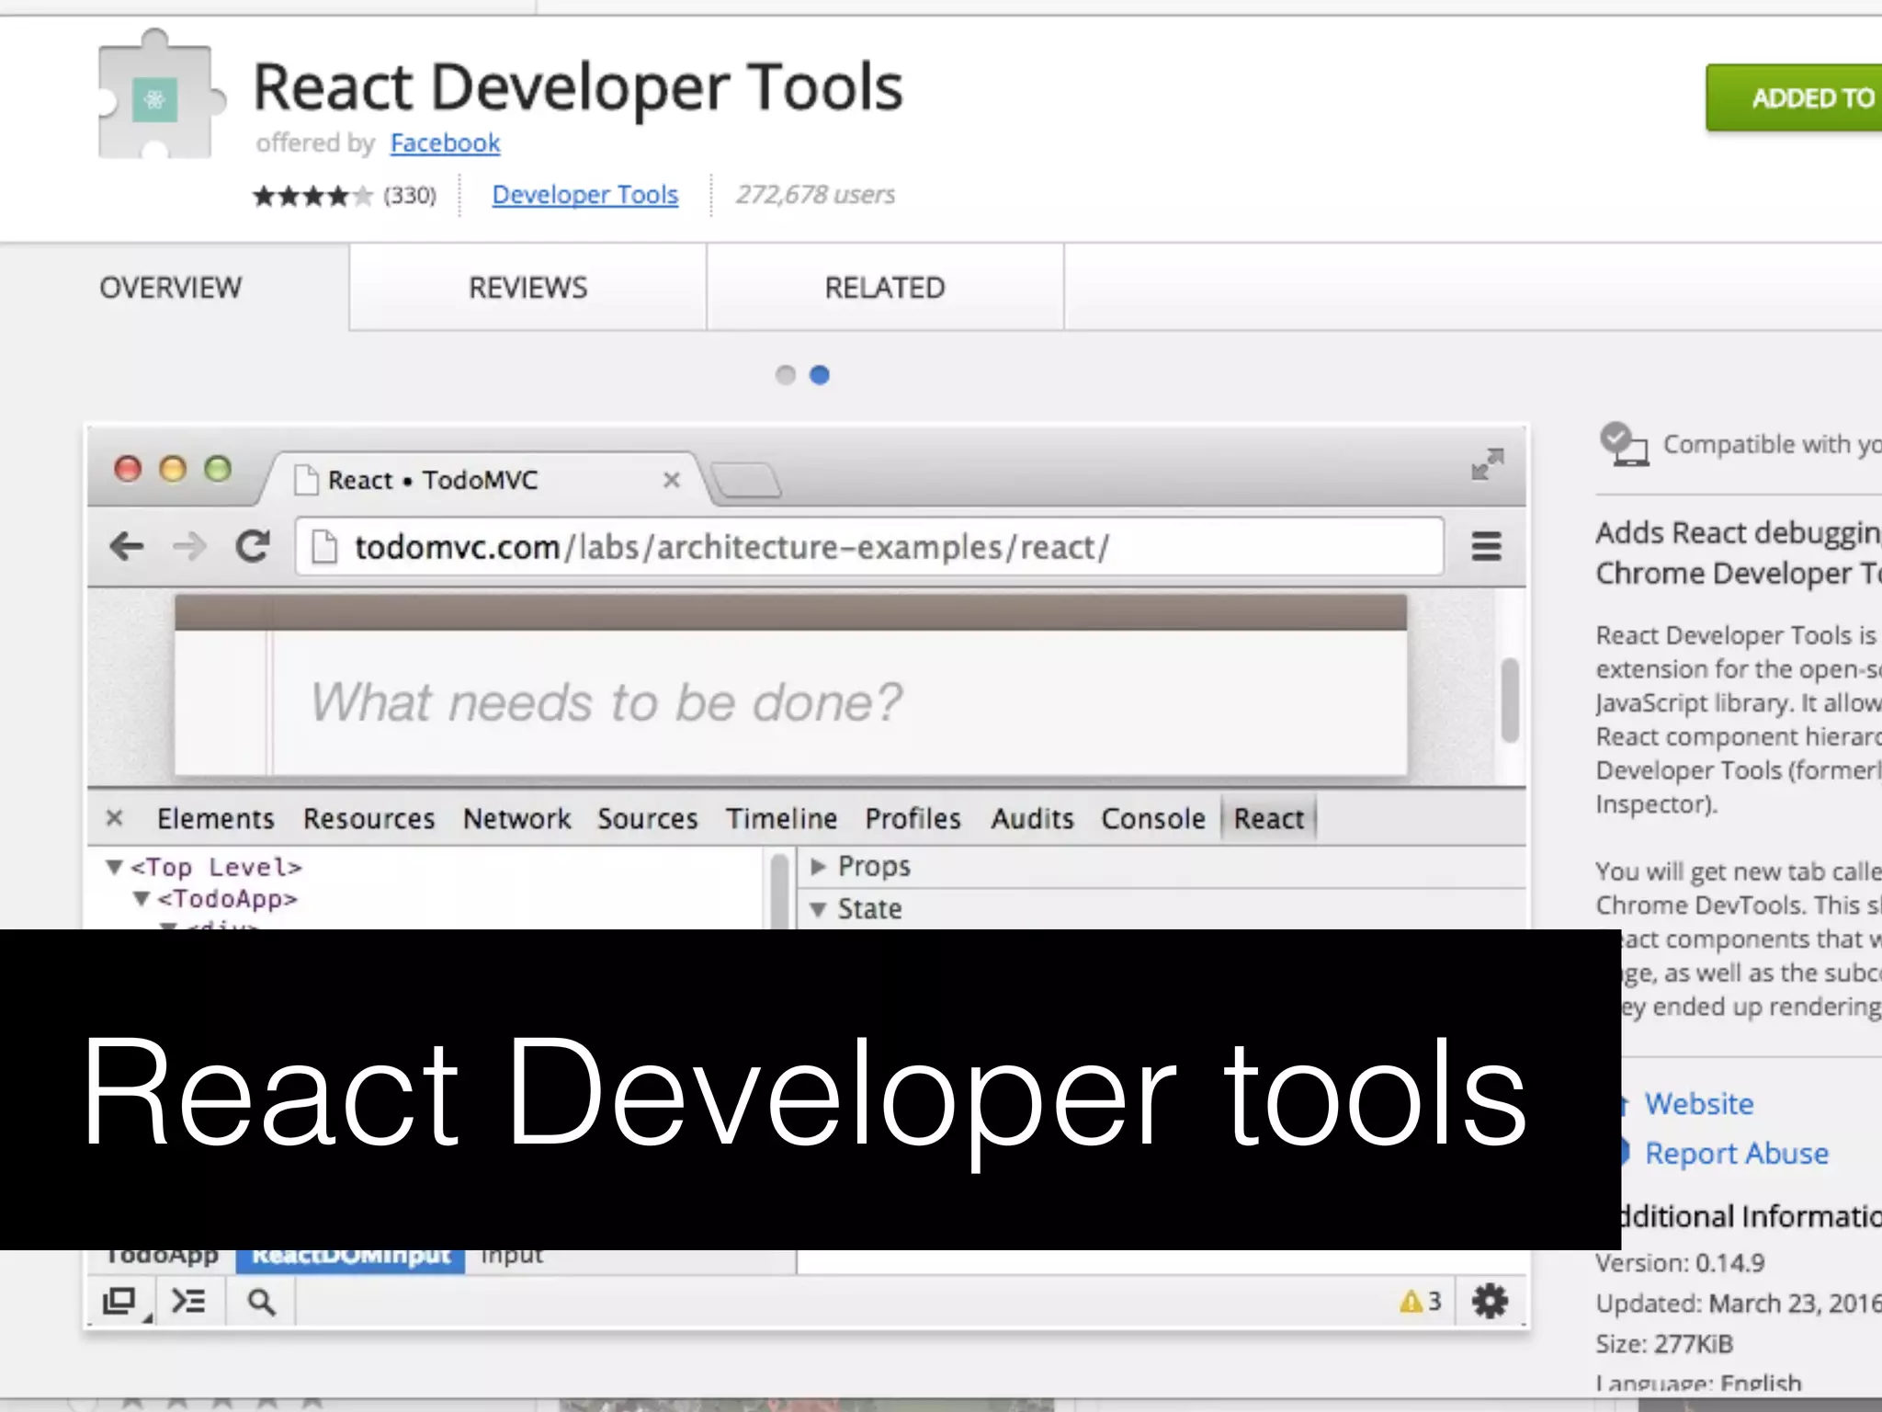Click the Compatible device check icon

coord(1623,445)
